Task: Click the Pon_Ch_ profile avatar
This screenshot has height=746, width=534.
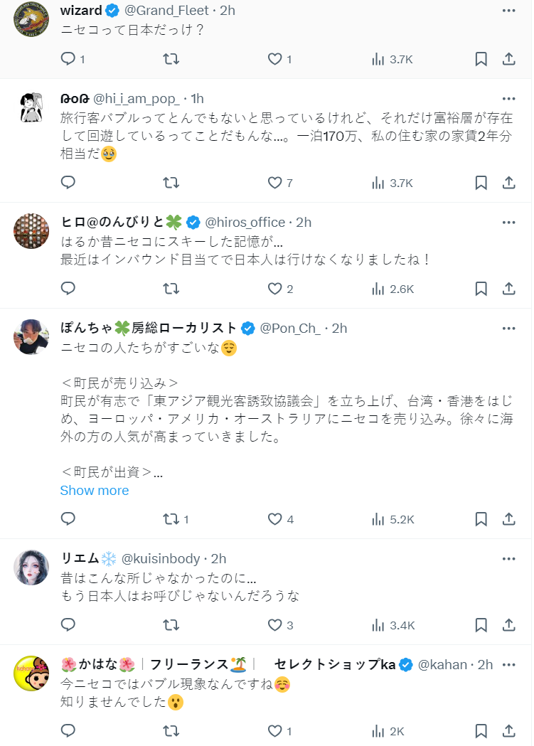Action: (32, 337)
